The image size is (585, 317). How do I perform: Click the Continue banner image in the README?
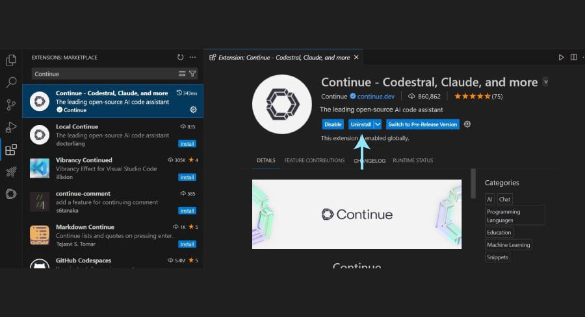357,215
